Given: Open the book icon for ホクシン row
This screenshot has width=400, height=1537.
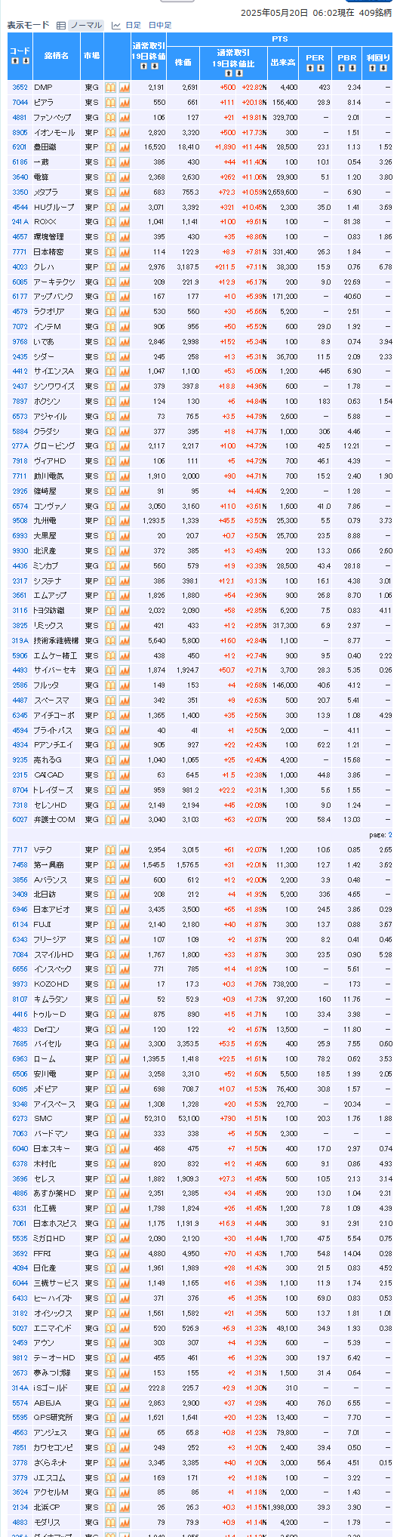Looking at the screenshot, I should tap(110, 401).
